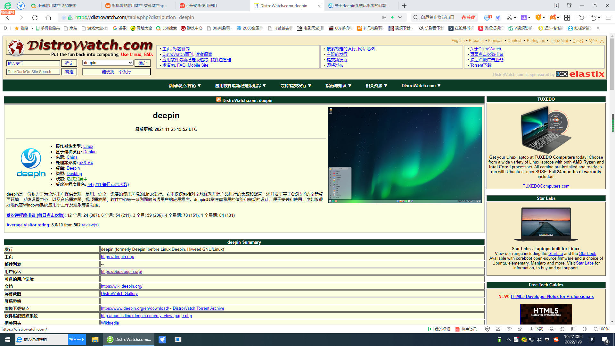The width and height of the screenshot is (615, 346).
Task: Click the 随便挑一个发行 button
Action: tap(117, 72)
